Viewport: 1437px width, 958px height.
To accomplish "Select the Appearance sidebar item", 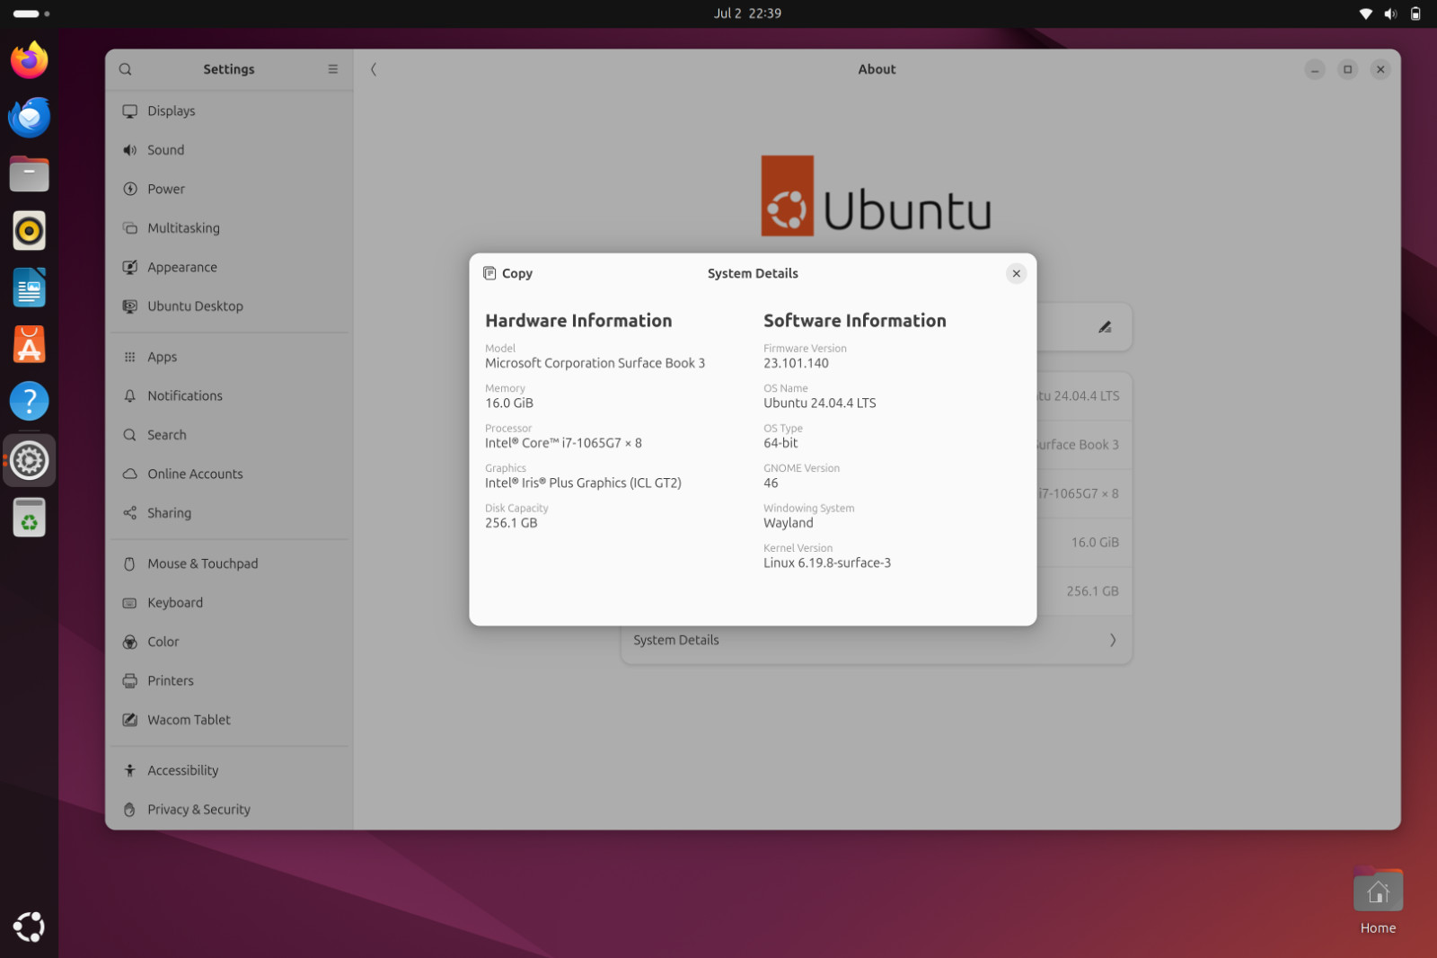I will [x=228, y=267].
